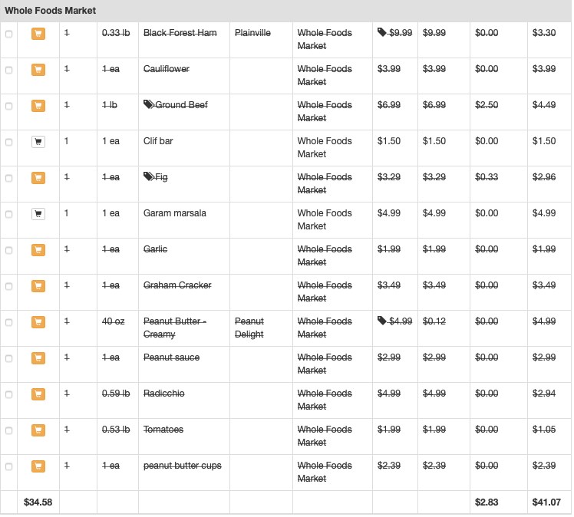Check the Graham Cracker row checkbox

tap(8, 286)
